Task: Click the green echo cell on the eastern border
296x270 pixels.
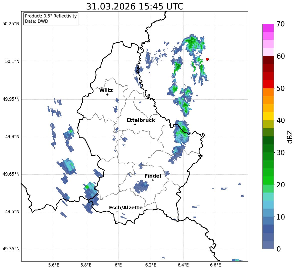Action: pos(181,132)
